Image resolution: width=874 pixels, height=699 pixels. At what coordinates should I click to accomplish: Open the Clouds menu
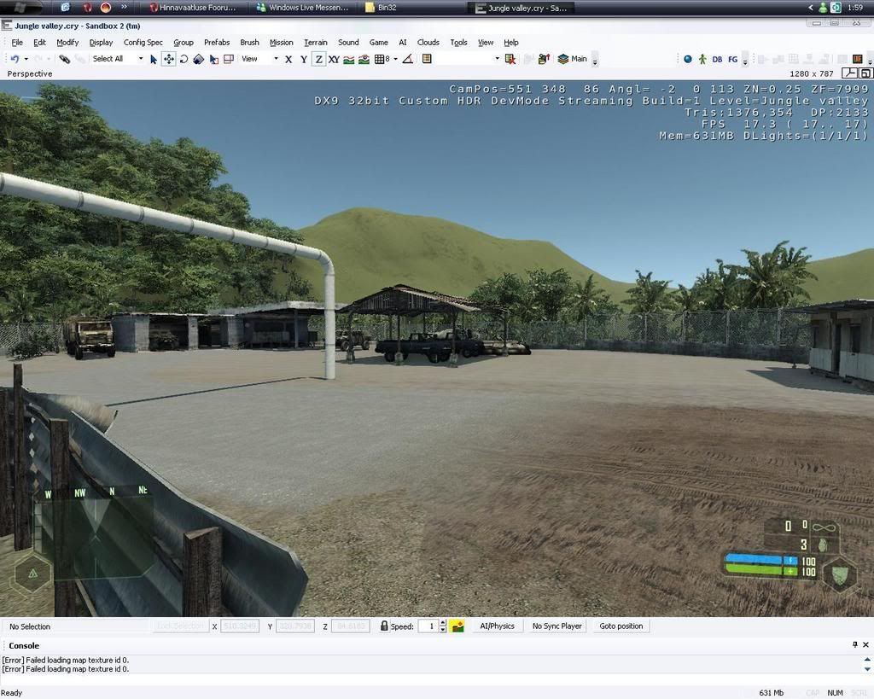[428, 43]
